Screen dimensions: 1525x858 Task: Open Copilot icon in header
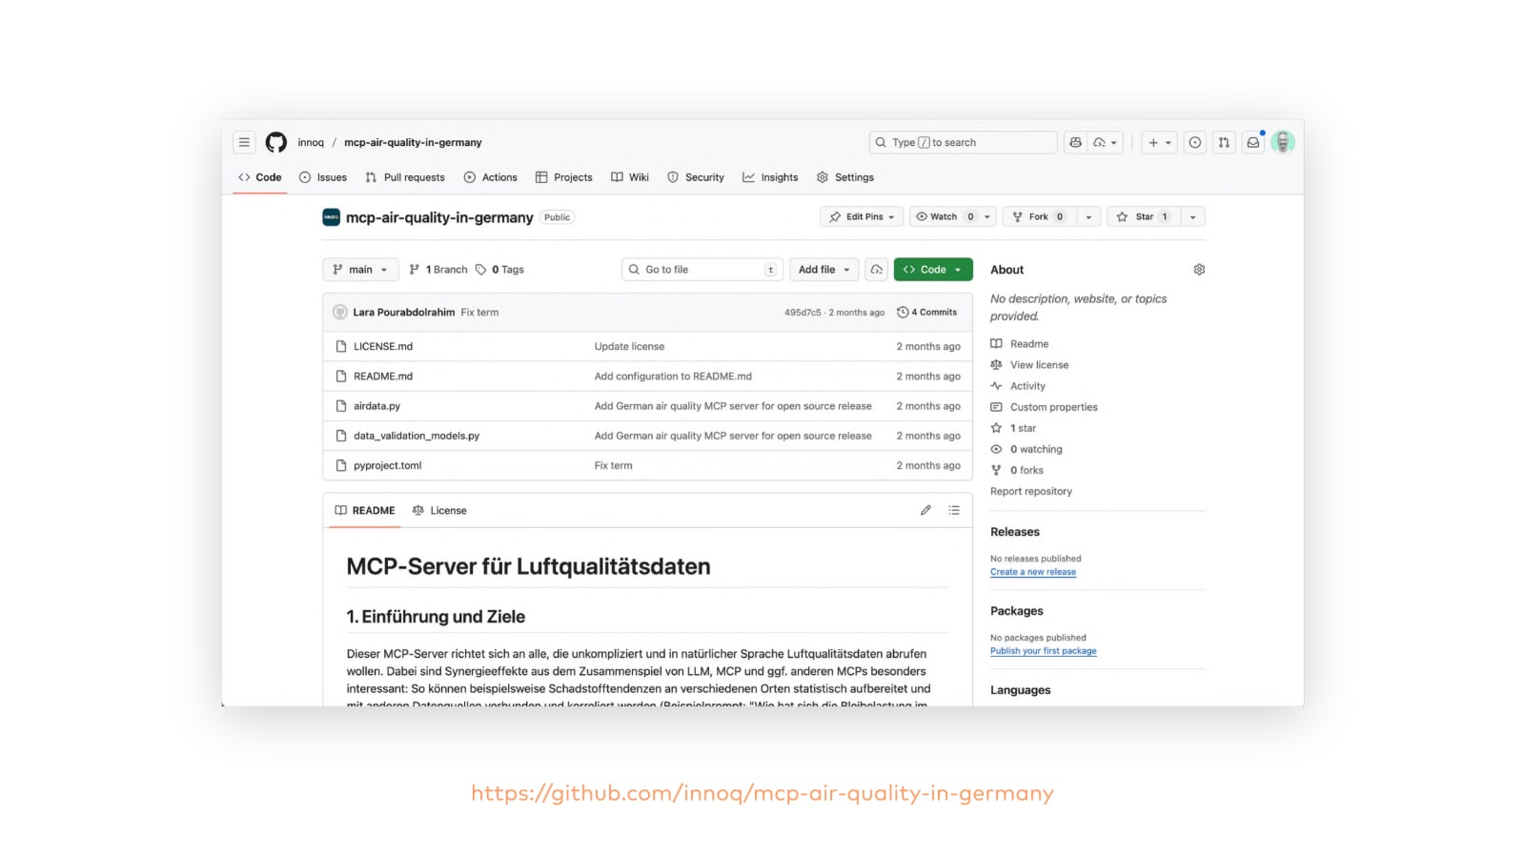(x=1075, y=142)
